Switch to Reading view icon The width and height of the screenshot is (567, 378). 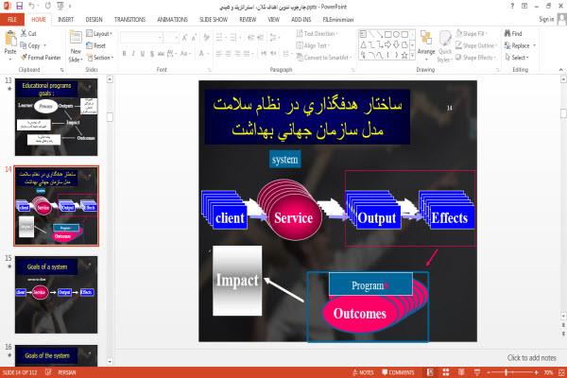point(461,372)
